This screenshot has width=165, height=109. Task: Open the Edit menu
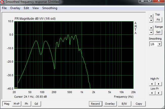pyautogui.click(x=26, y=8)
